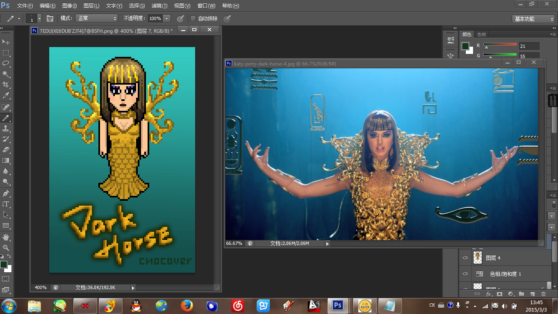Open layer style fx icon
558x314 pixels.
488,294
